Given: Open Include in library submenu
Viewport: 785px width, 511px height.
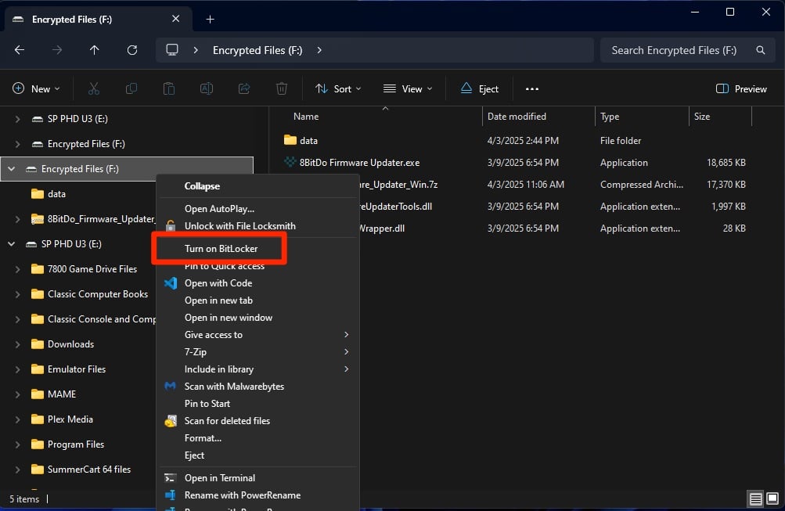Looking at the screenshot, I should [258, 369].
